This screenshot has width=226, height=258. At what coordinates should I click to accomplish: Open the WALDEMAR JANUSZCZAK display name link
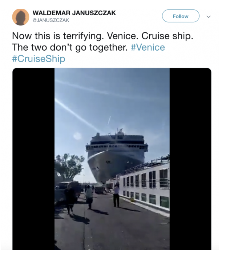pyautogui.click(x=74, y=13)
